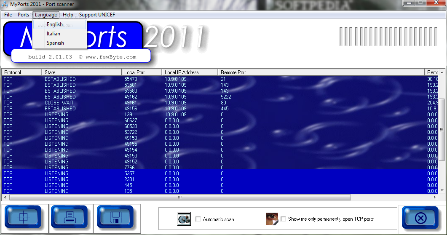Select row with local port 53580
The image size is (447, 235).
(x=220, y=91)
